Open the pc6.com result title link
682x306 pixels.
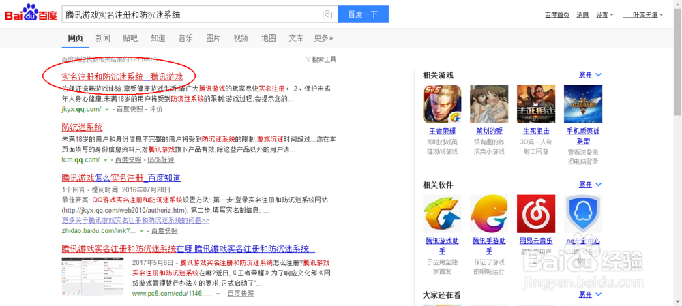[x=188, y=249]
